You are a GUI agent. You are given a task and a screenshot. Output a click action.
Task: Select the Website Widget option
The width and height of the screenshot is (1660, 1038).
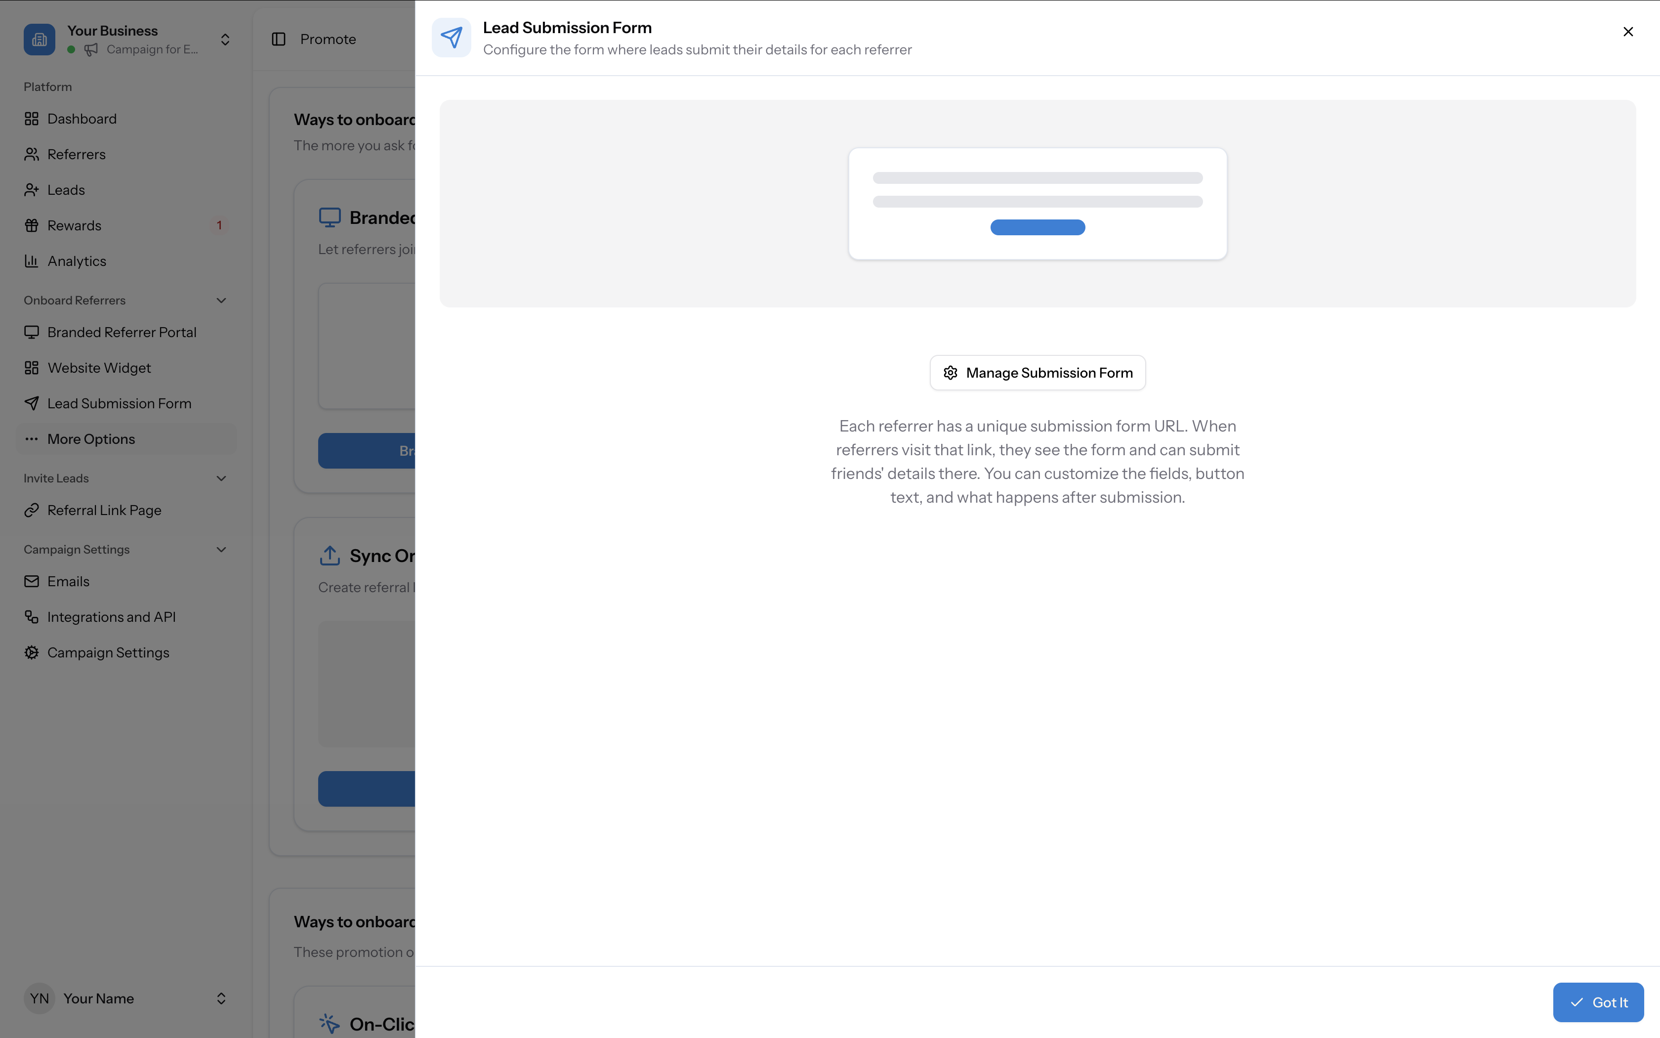coord(99,367)
